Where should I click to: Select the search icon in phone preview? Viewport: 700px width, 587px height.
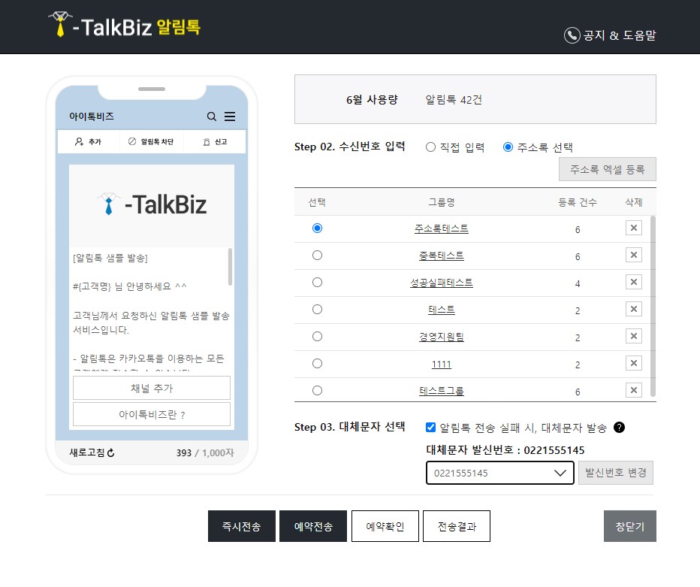[x=212, y=116]
